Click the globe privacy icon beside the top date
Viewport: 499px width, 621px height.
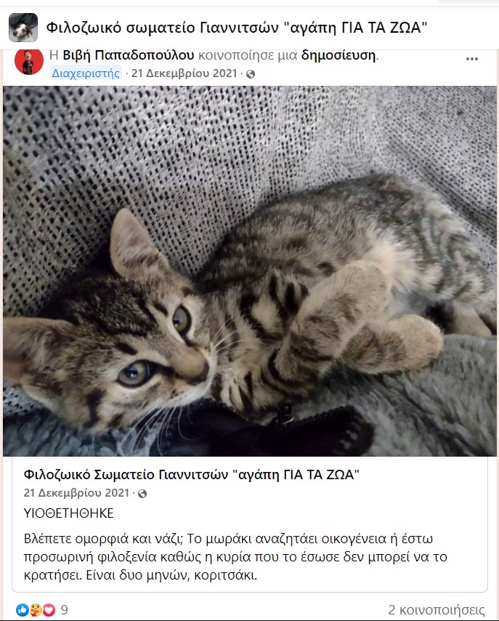point(251,74)
